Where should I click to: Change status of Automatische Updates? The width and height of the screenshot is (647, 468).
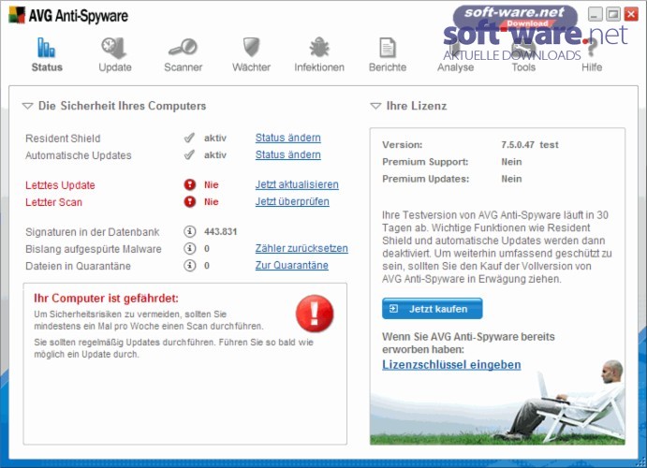pos(288,154)
